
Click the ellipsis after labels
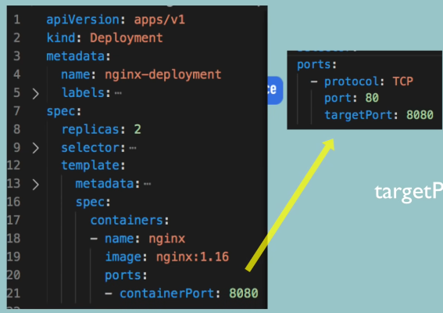118,93
